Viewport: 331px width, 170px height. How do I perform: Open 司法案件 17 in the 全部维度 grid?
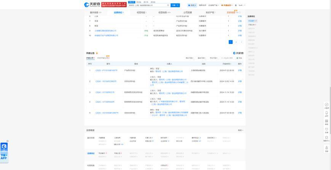pos(103,153)
